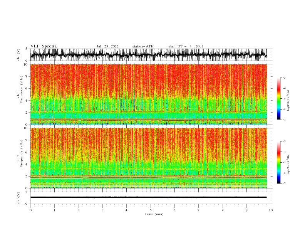Click the ch.1 color bar "-3" label

284,78
